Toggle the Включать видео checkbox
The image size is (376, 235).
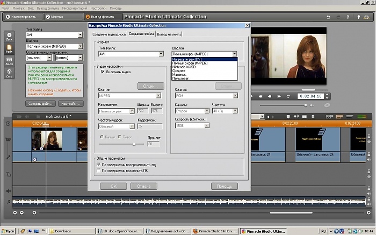pyautogui.click(x=103, y=72)
